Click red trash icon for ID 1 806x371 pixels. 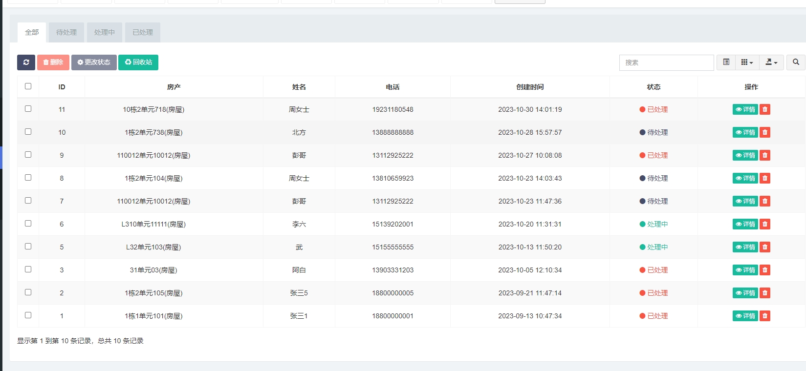(x=765, y=316)
